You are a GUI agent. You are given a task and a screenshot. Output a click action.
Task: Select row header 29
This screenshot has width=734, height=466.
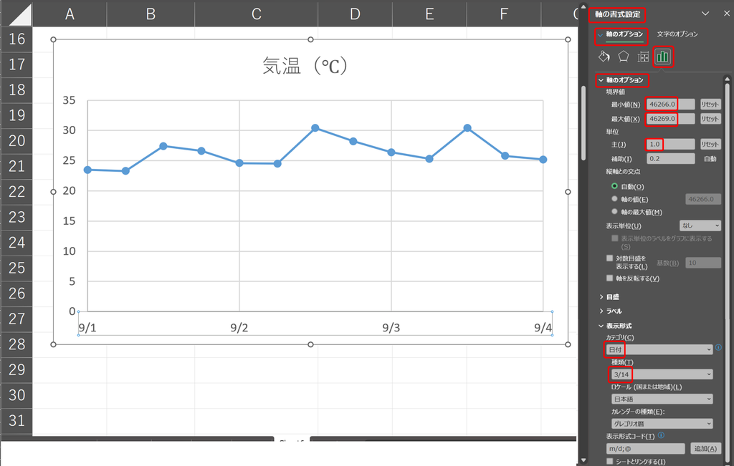coord(17,369)
